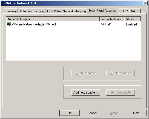149x119 pixels.
Task: Select the Host Virtual Adapters tab
Action: [x=103, y=11]
